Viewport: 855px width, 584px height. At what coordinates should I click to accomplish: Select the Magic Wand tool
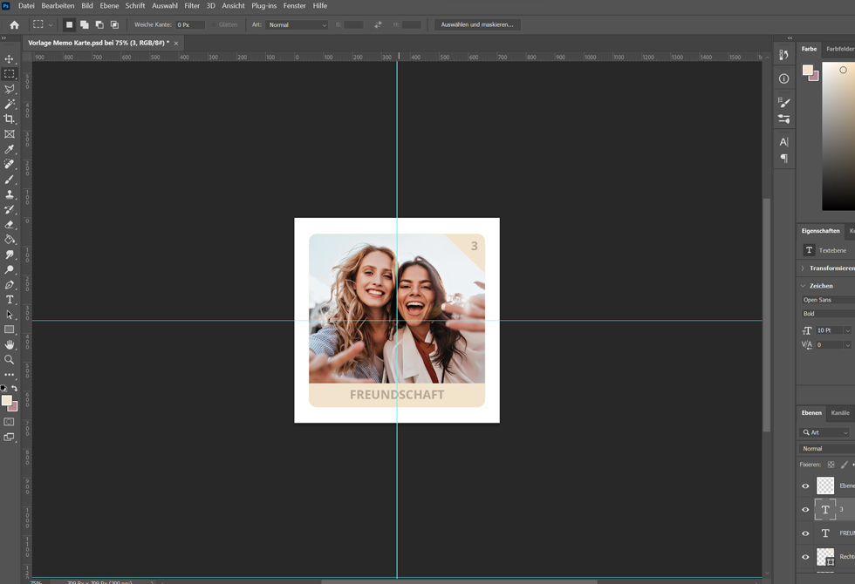click(x=10, y=104)
